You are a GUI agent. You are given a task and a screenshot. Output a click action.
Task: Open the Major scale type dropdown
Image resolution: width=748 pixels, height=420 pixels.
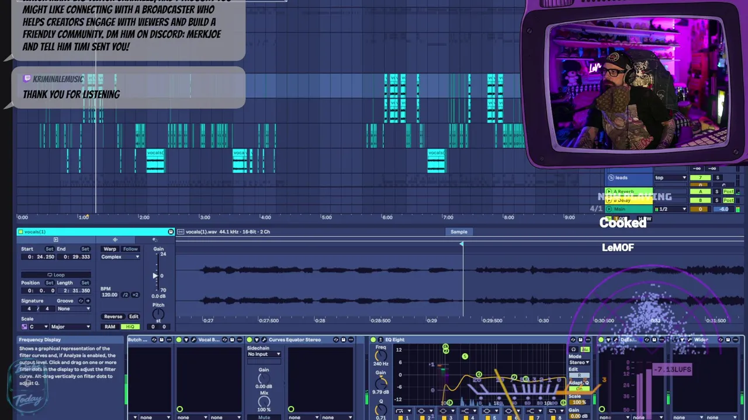click(x=70, y=327)
